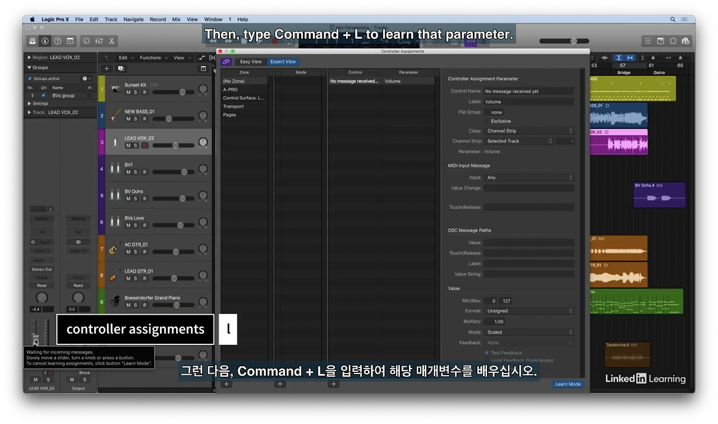Open Quick Help question-mark icon
Viewport: 718px width, 424px height.
[x=58, y=41]
